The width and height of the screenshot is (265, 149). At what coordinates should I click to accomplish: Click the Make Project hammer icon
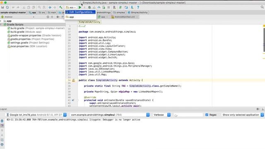click(61, 7)
